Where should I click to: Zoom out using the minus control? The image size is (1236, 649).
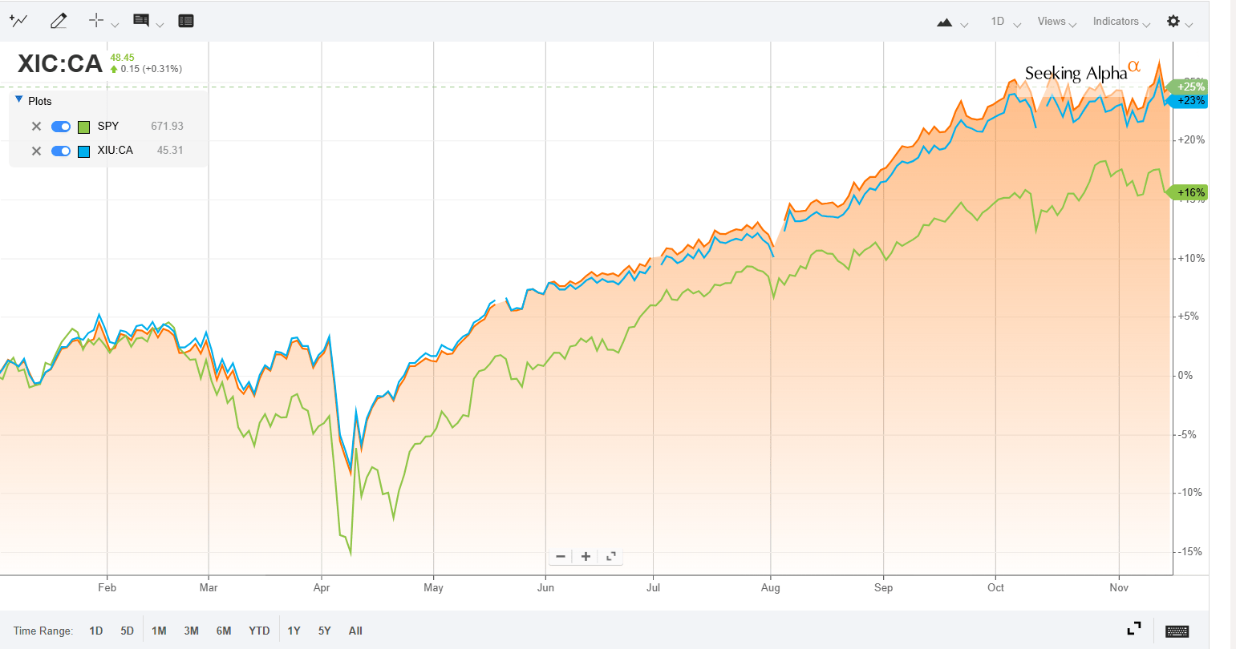pyautogui.click(x=561, y=556)
